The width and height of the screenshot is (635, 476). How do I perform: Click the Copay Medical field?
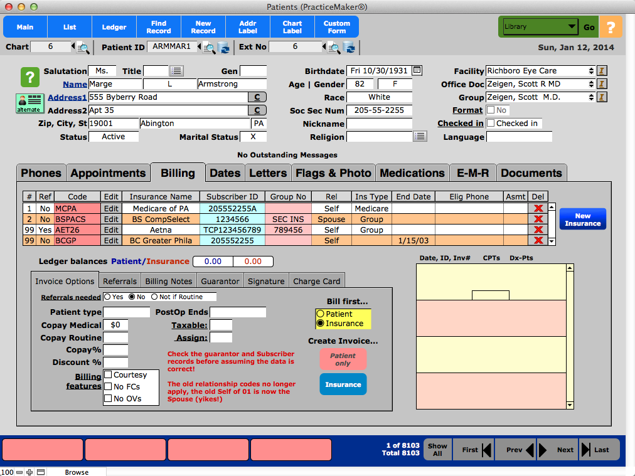(116, 325)
